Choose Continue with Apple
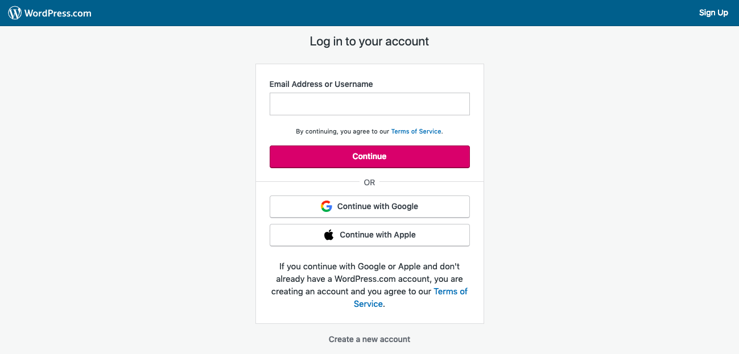This screenshot has height=354, width=739. coord(369,235)
